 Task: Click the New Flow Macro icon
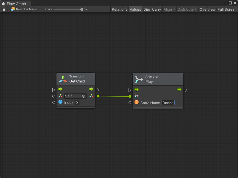tap(13, 9)
